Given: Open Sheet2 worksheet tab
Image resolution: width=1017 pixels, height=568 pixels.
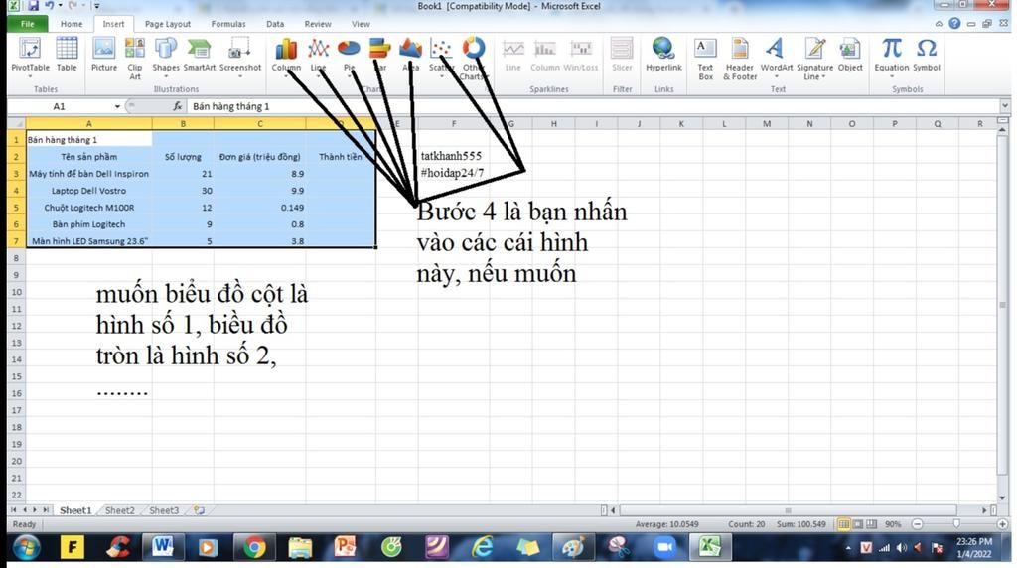Looking at the screenshot, I should tap(120, 511).
